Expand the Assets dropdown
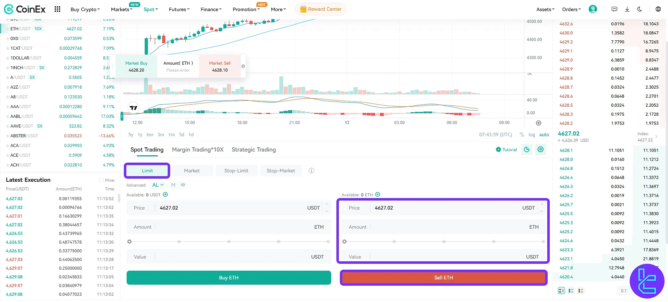Viewport: 668px width, 302px height. tap(546, 9)
